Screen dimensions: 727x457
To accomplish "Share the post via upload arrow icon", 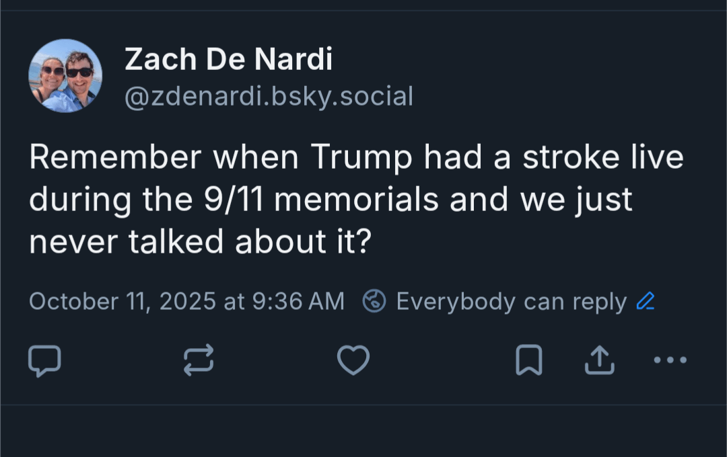I will (599, 360).
